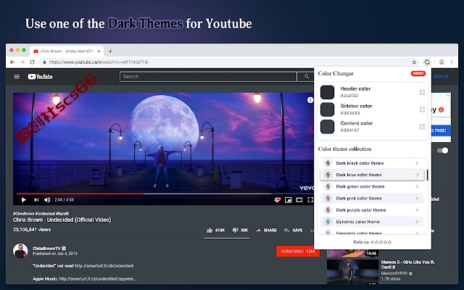Open ChrisBrownTV channel avatar
Image resolution: width=464 pixels, height=290 pixels.
pos(20,251)
